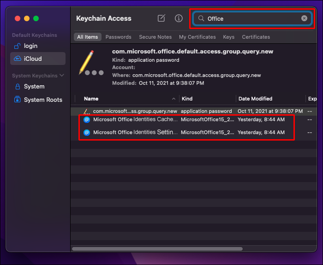Select the login keychain in sidebar

(30, 46)
